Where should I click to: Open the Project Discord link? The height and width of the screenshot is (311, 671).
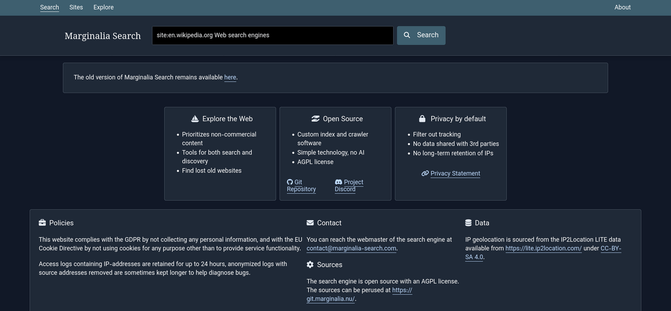(x=349, y=186)
